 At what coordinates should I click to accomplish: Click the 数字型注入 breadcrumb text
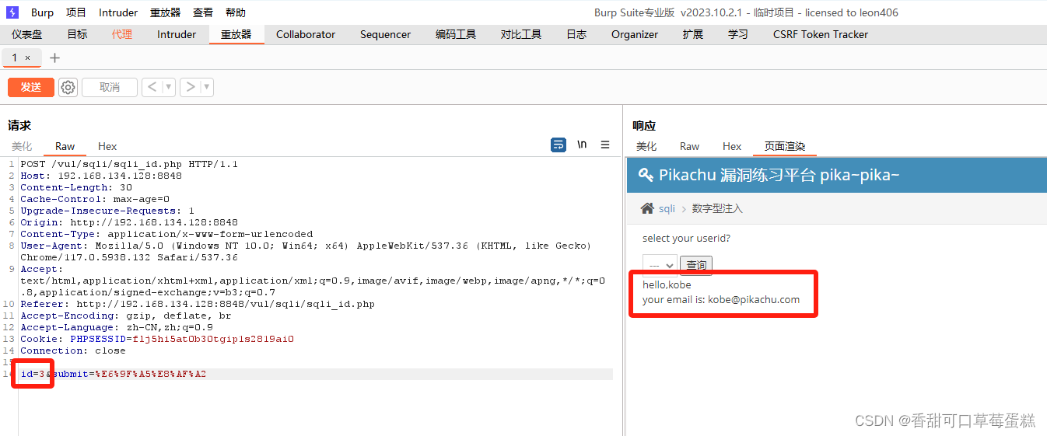click(x=717, y=208)
